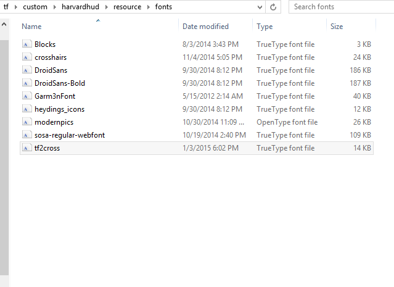Click the 24 KB size value

(362, 57)
